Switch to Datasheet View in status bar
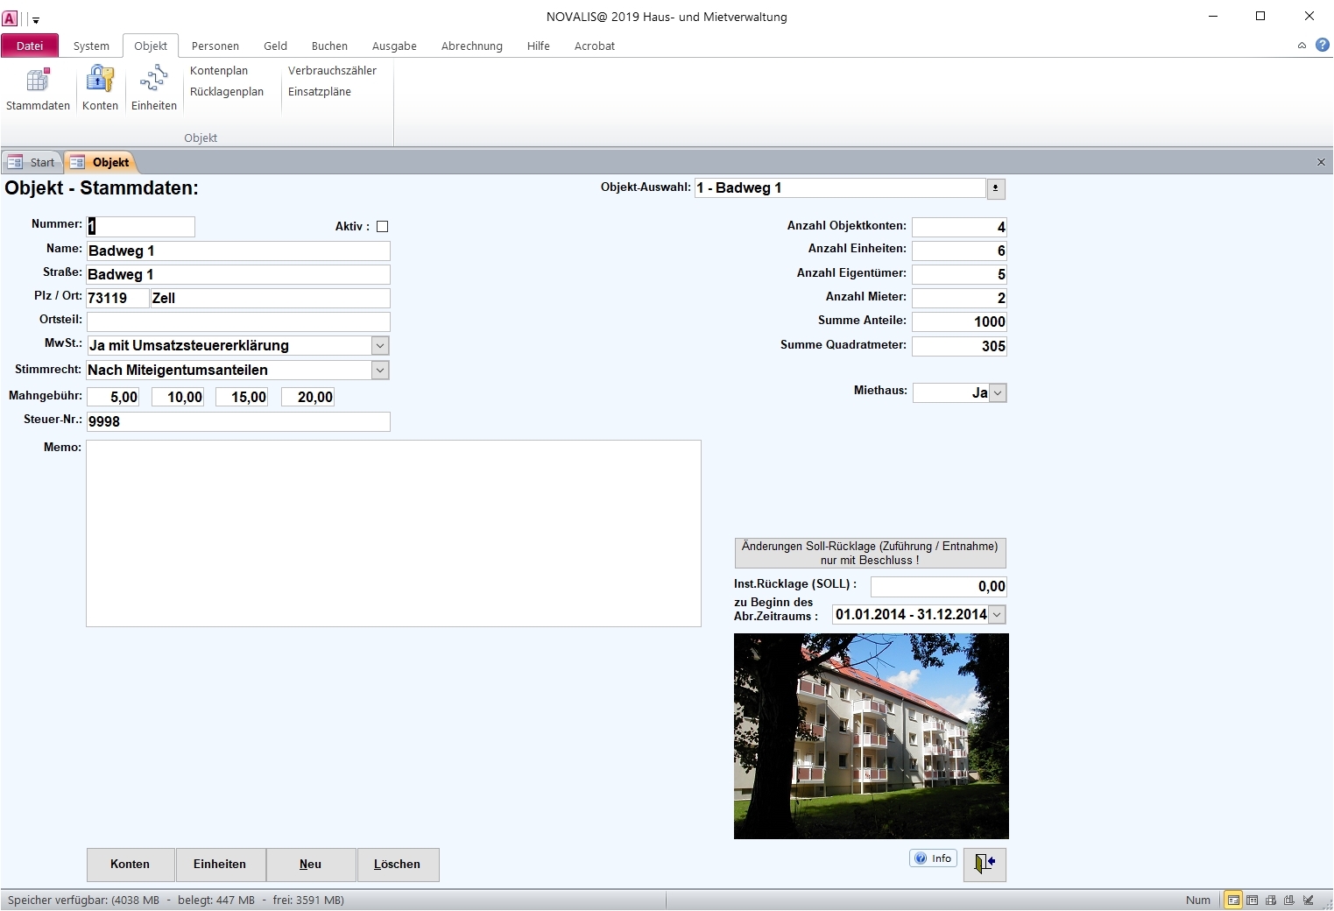 (x=1253, y=900)
